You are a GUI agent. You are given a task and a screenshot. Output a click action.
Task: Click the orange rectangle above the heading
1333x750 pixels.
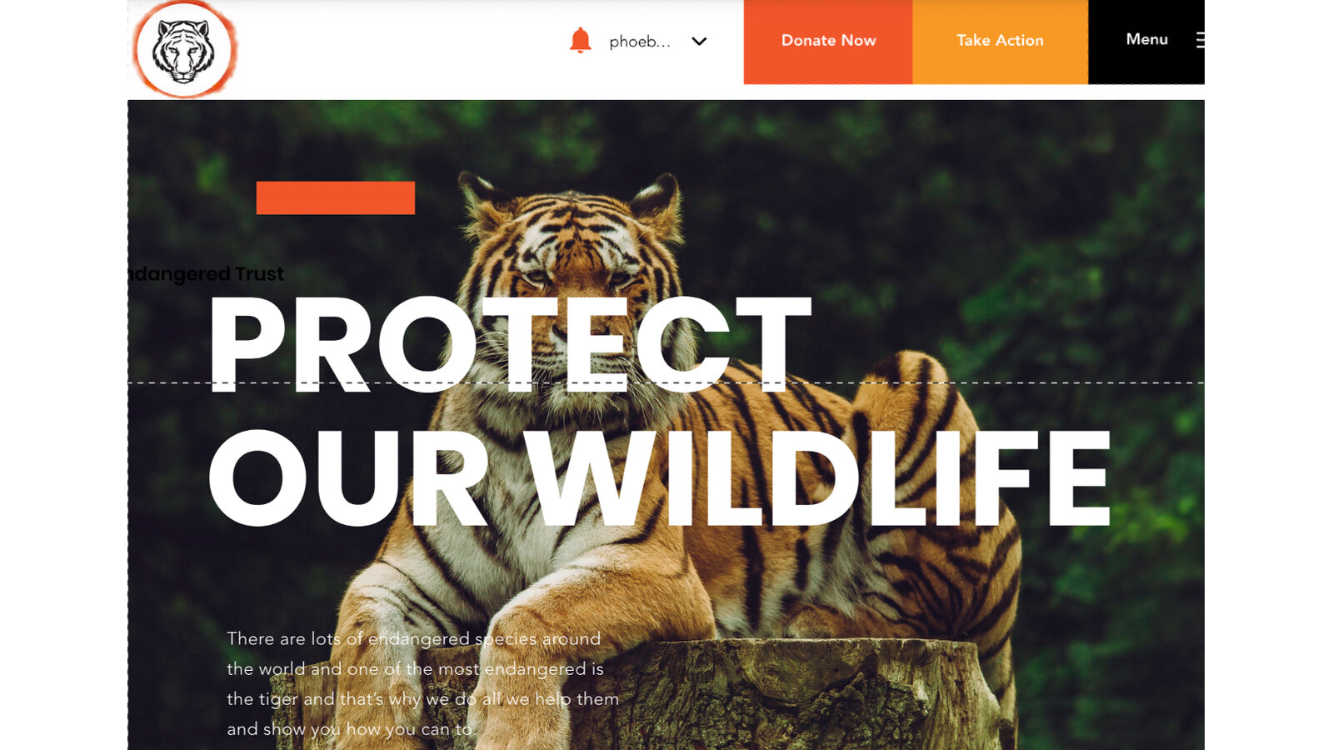[335, 197]
